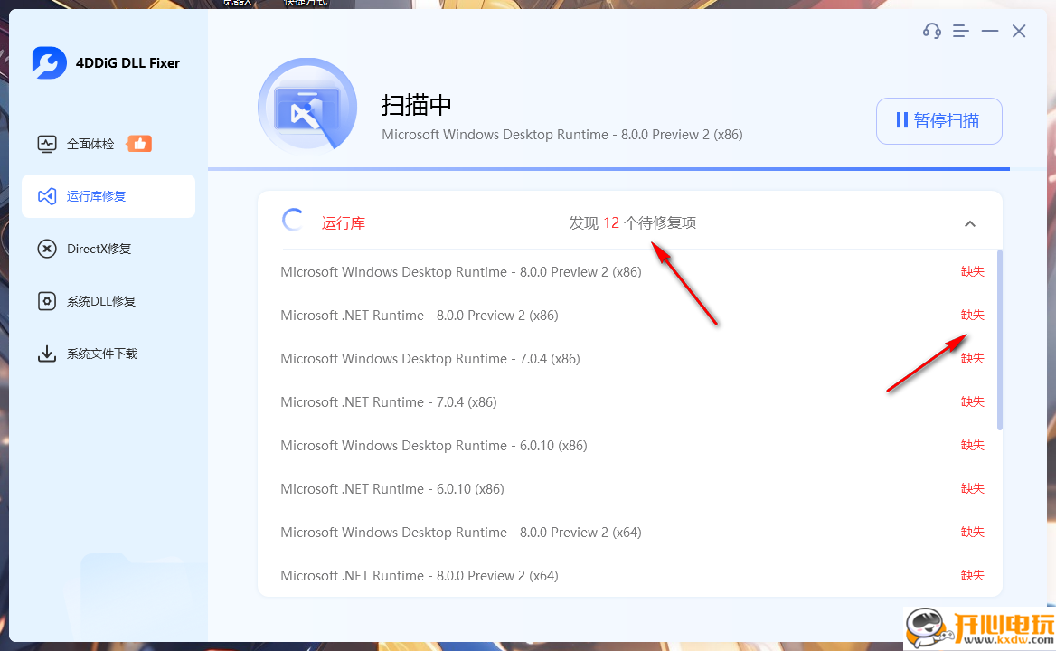Click the 系统文件下载 download icon

tap(47, 353)
